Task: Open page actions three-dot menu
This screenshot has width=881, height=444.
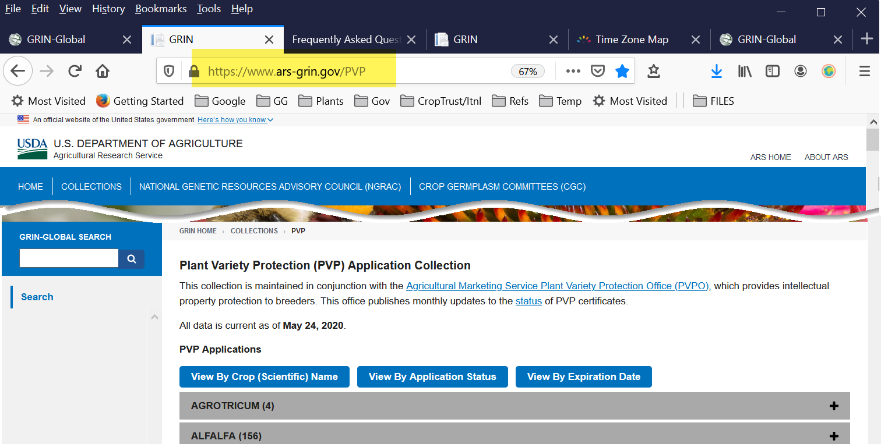Action: click(573, 71)
